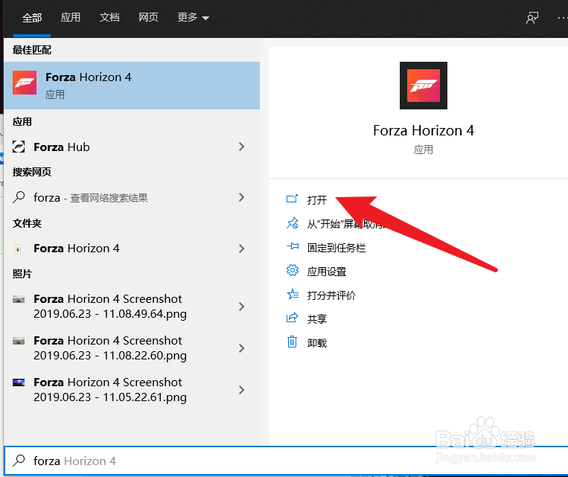The image size is (568, 477).
Task: Open thumbnail of screenshot 11.05.22.61.png
Action: point(19,382)
